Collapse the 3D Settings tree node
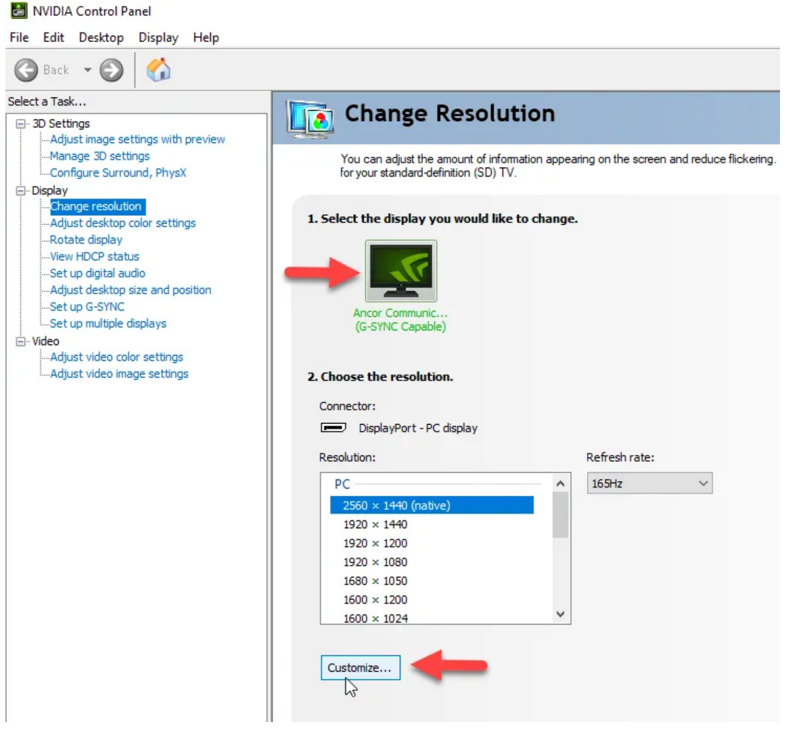The image size is (791, 744). point(21,124)
